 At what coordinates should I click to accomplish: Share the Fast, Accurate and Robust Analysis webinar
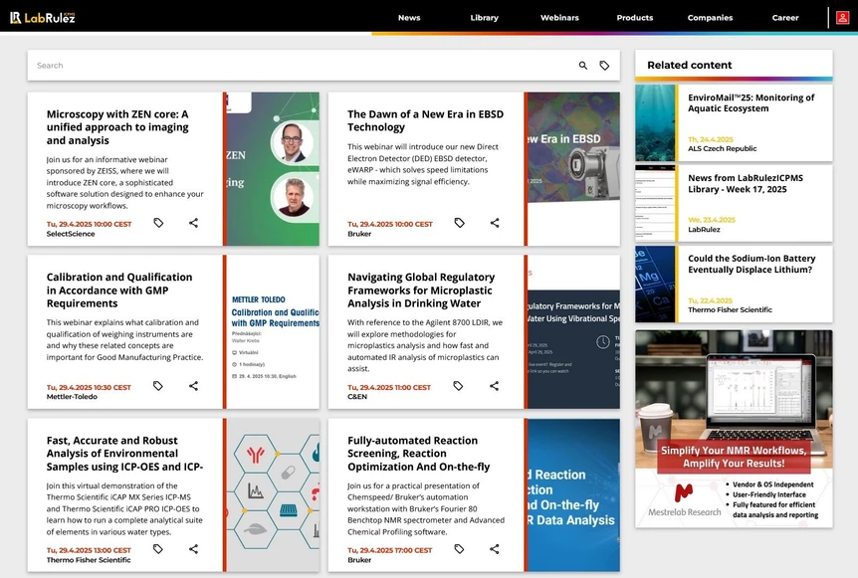193,549
